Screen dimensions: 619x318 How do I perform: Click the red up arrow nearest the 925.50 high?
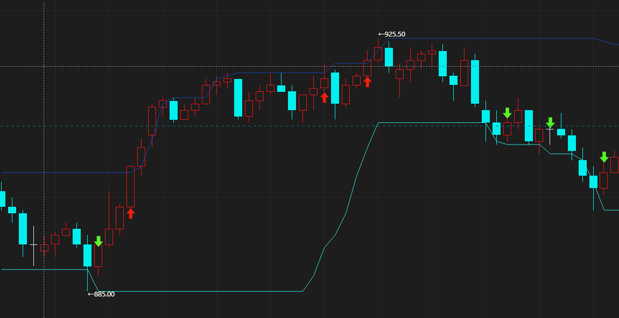[x=367, y=82]
